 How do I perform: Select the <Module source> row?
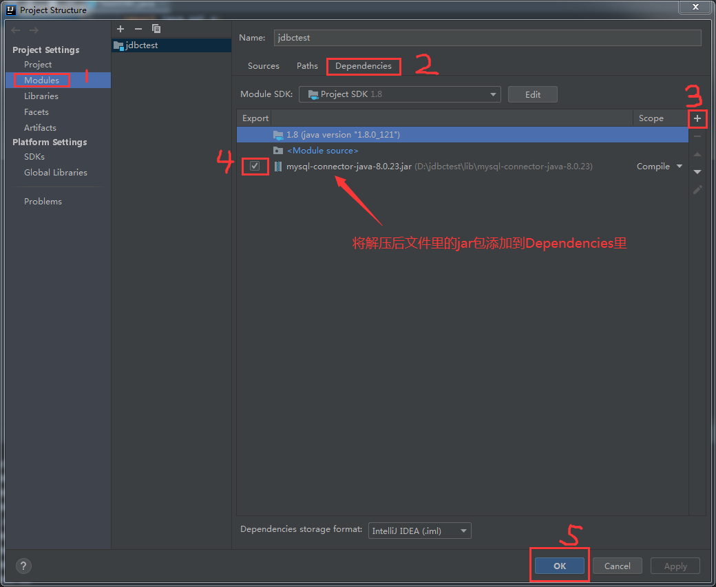click(x=462, y=150)
